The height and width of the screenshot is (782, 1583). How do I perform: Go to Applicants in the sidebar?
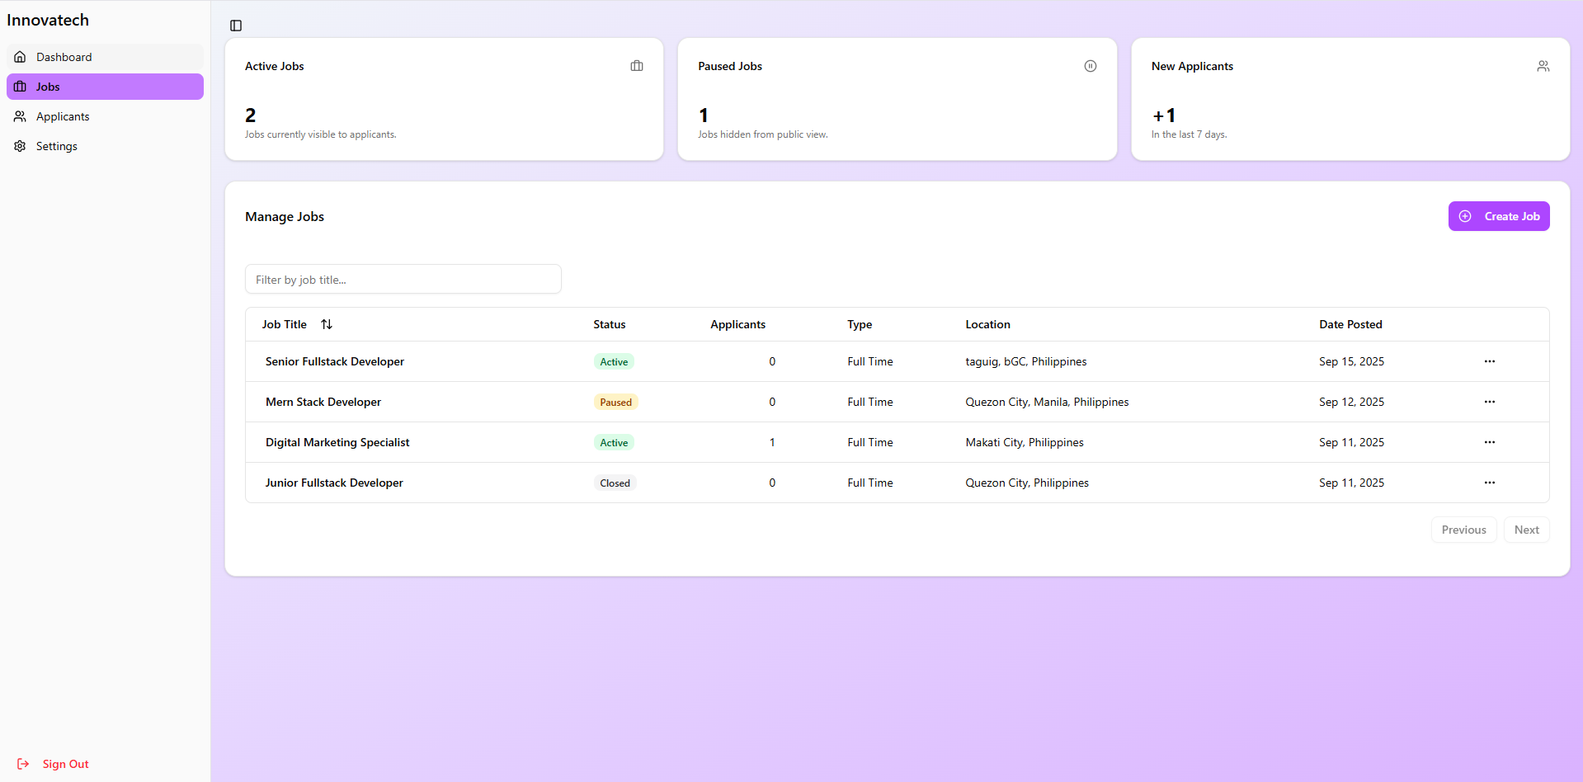point(105,116)
